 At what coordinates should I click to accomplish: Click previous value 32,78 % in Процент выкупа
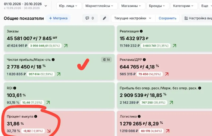[14, 131]
